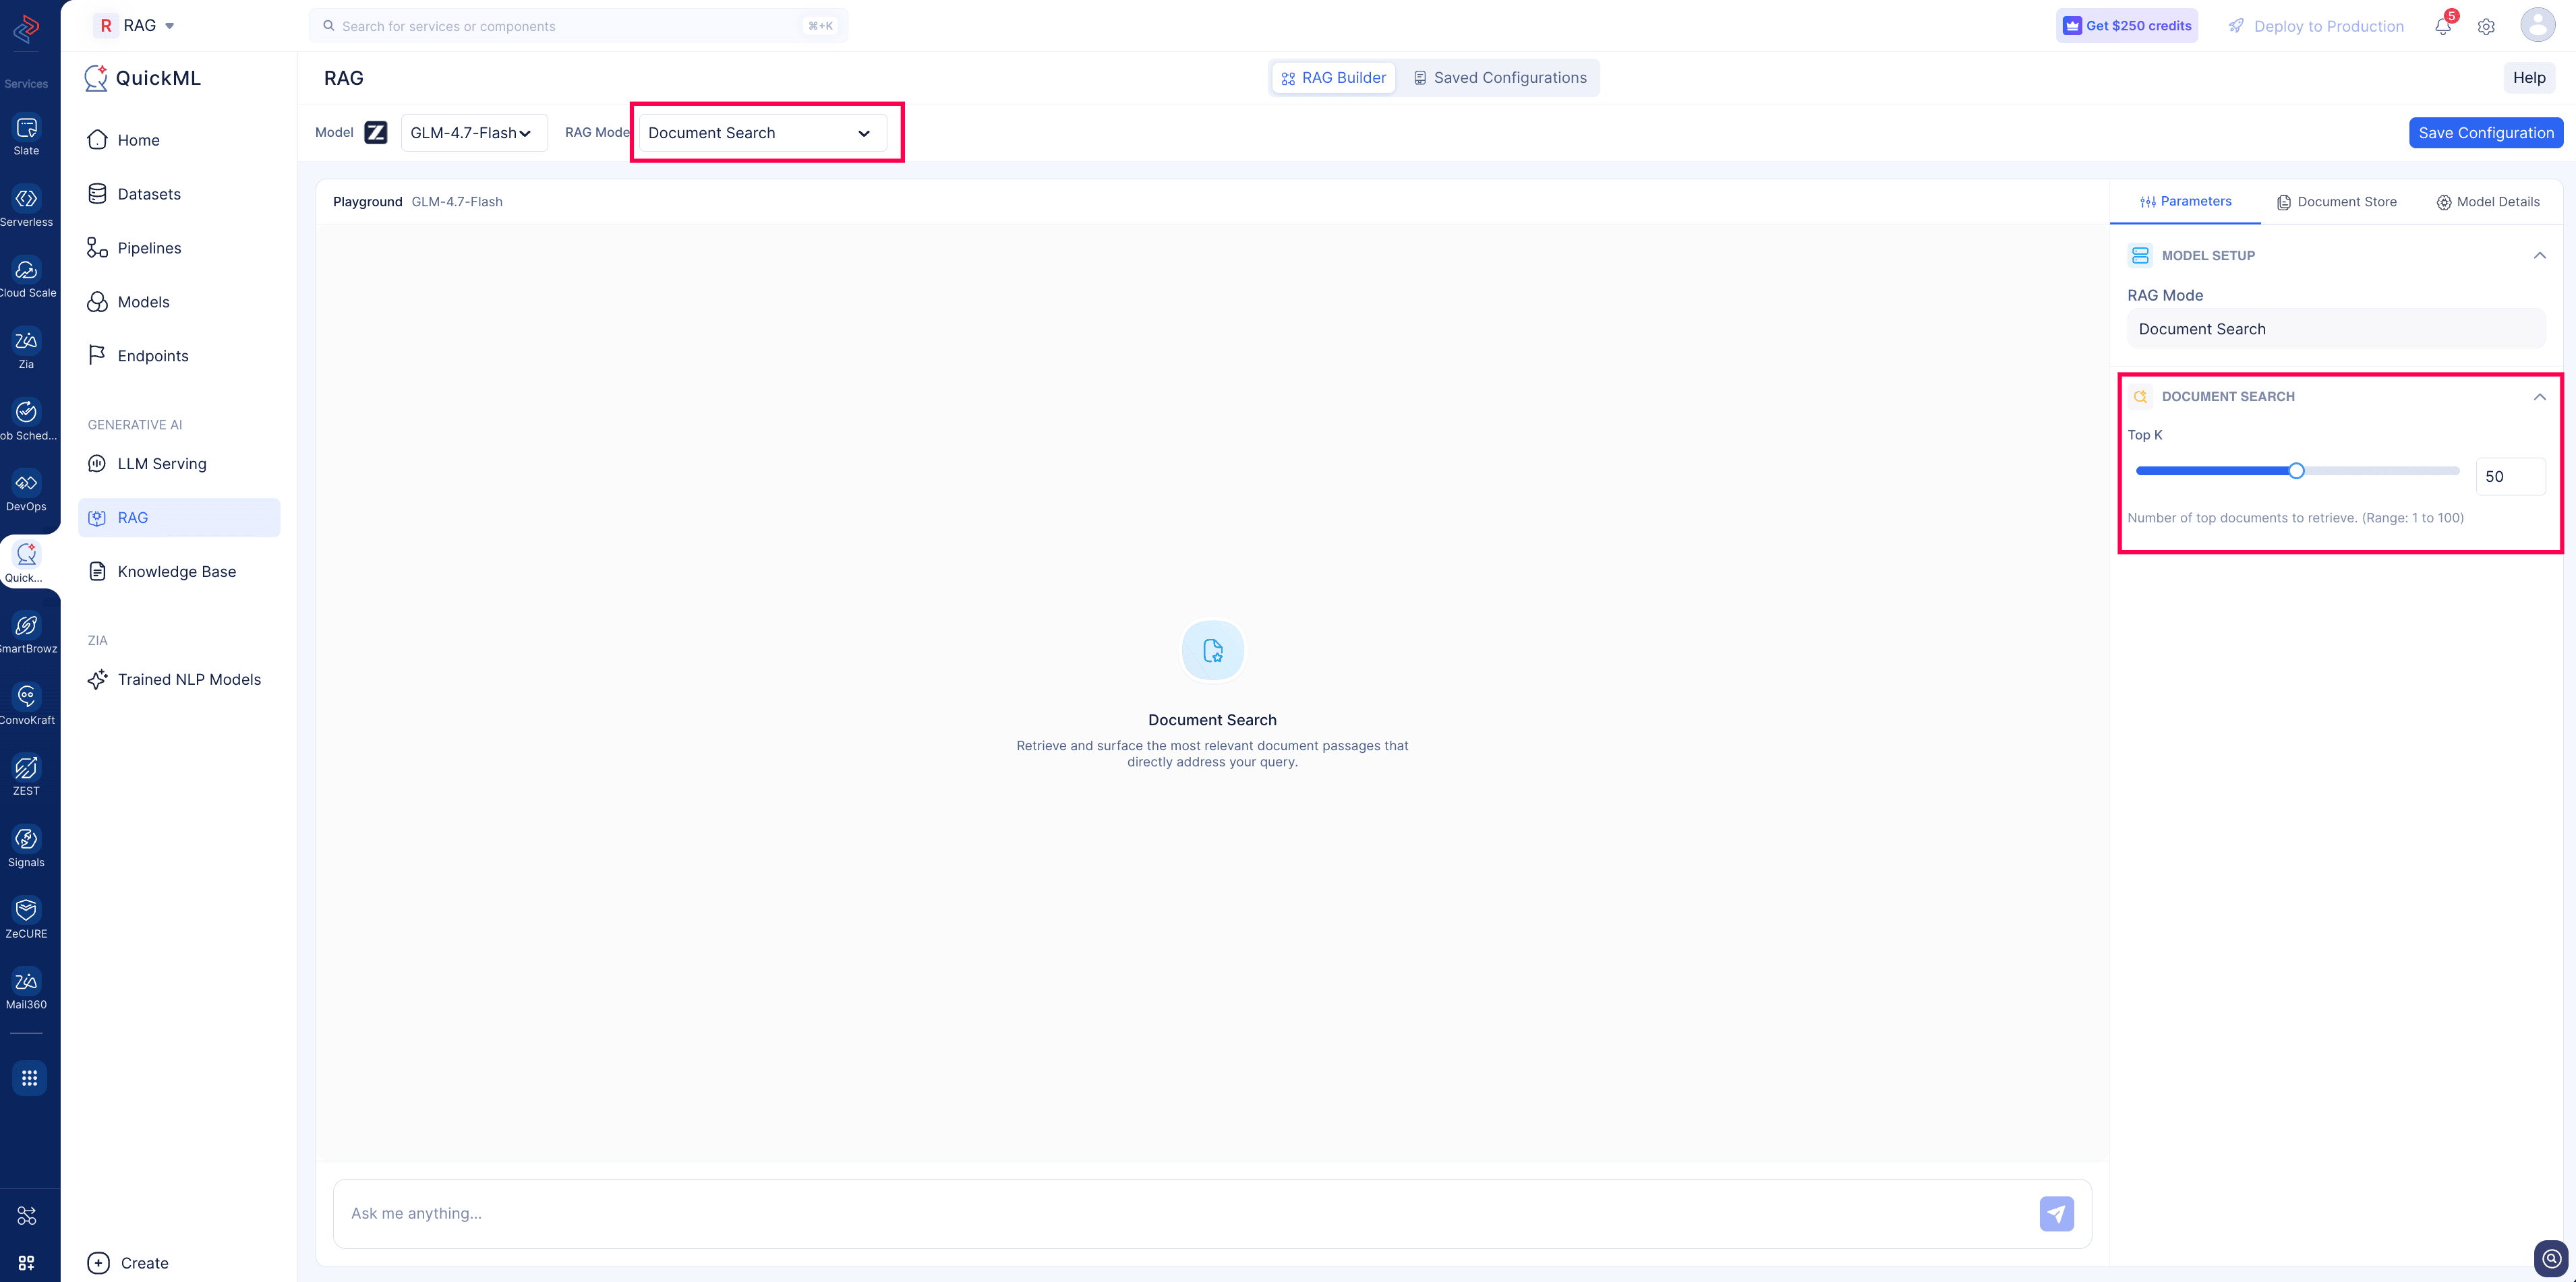Open Endpoints in the sidebar

[x=179, y=356]
